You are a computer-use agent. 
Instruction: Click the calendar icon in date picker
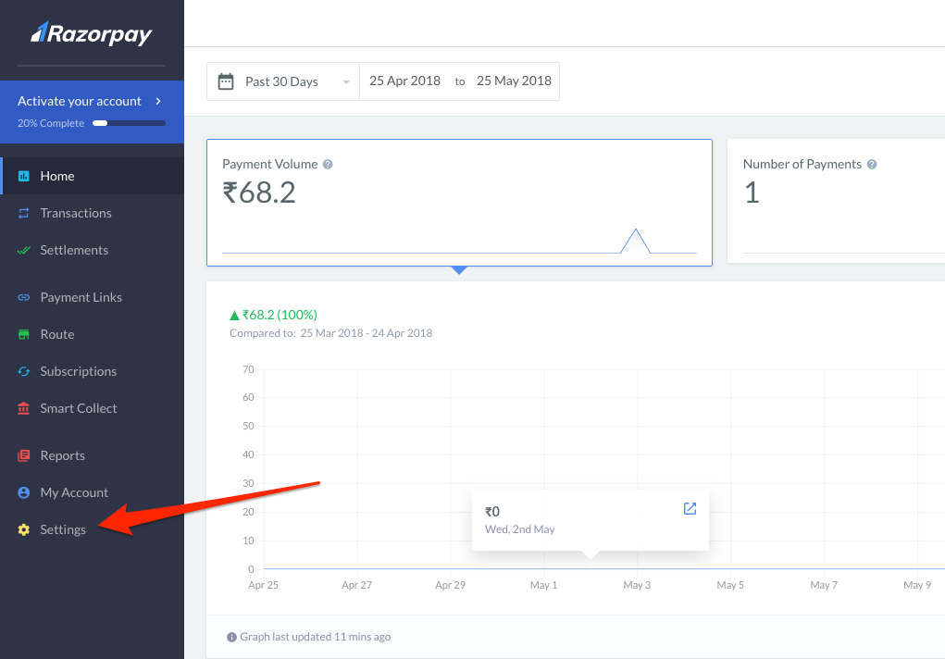226,81
